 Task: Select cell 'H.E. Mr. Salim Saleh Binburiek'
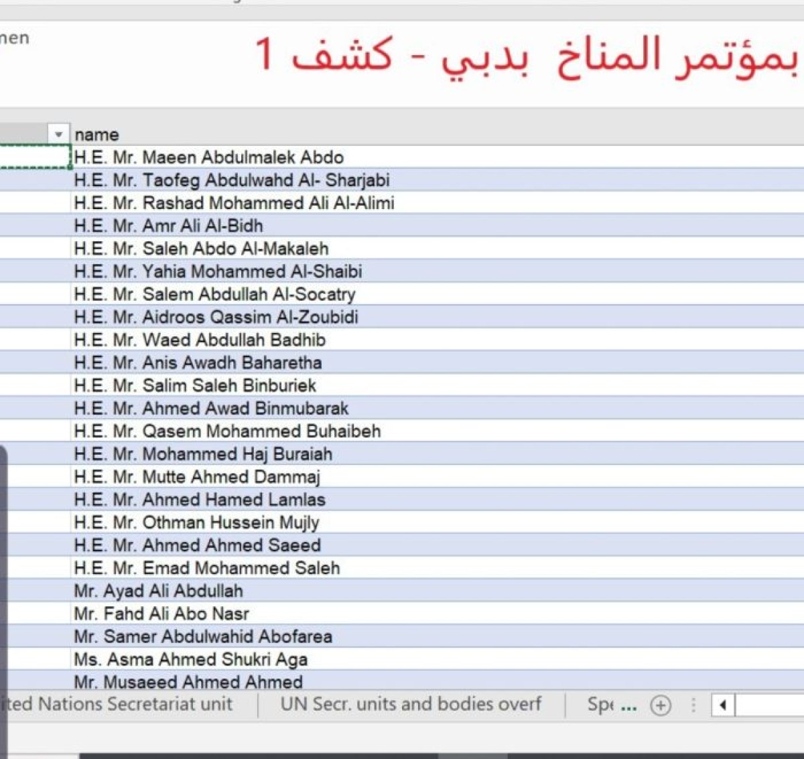pos(437,385)
